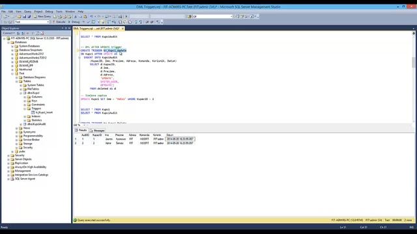Click the Increase Indent icon
Image resolution: width=417 pixels, height=234 pixels.
(x=152, y=21)
